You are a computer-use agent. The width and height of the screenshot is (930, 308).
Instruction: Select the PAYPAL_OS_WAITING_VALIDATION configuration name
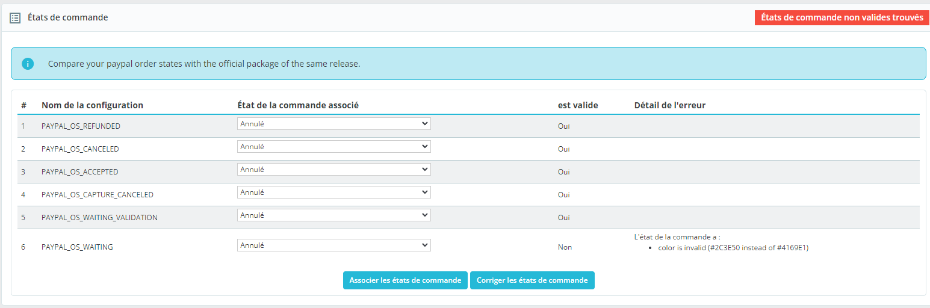99,218
